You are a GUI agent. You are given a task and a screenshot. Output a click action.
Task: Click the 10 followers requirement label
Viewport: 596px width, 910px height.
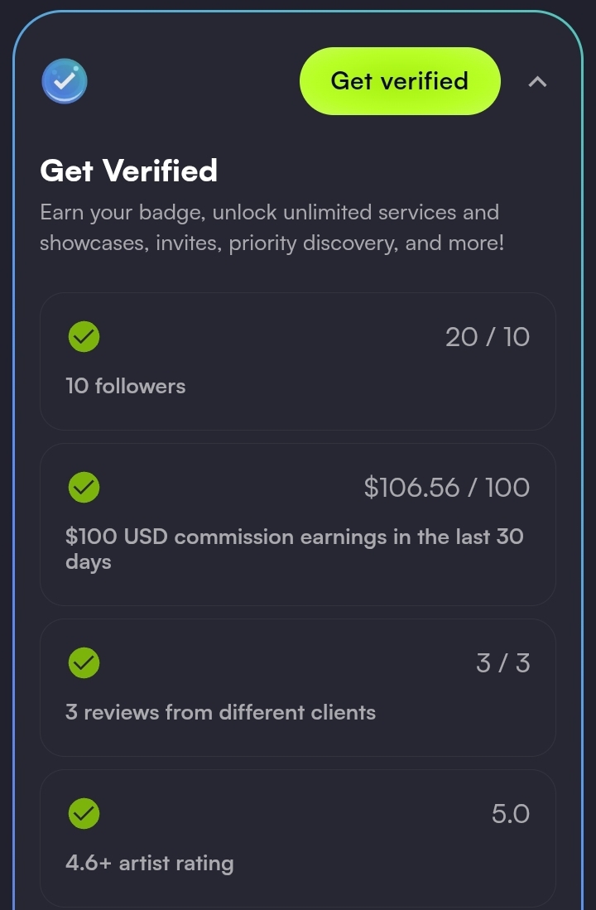126,386
